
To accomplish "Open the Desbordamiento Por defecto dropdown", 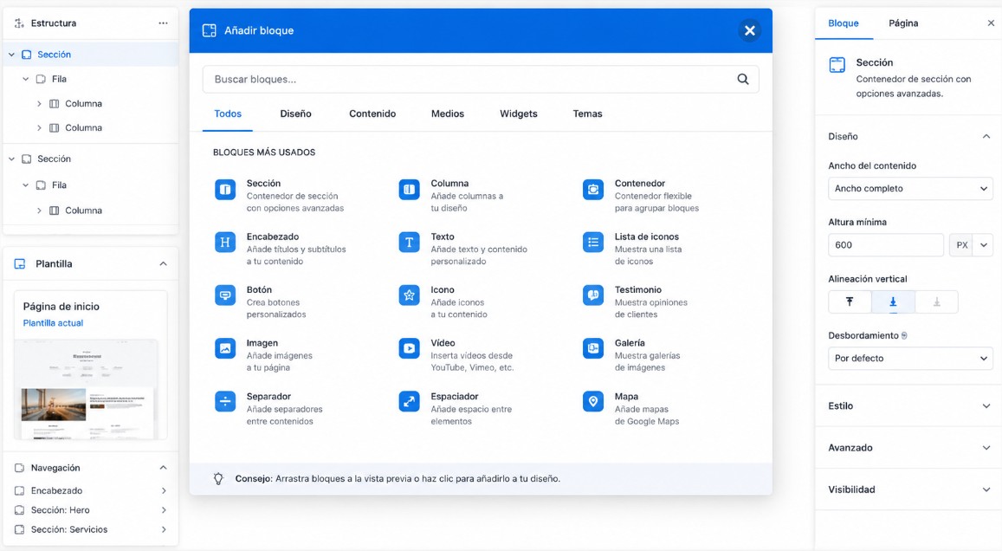I will (910, 358).
